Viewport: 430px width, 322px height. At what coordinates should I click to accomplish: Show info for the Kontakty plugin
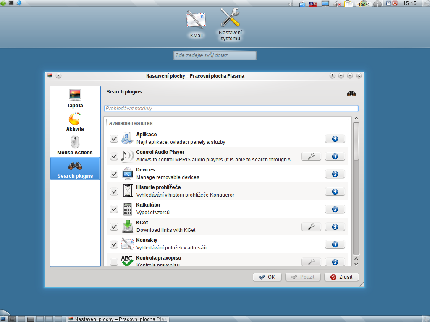[335, 244]
